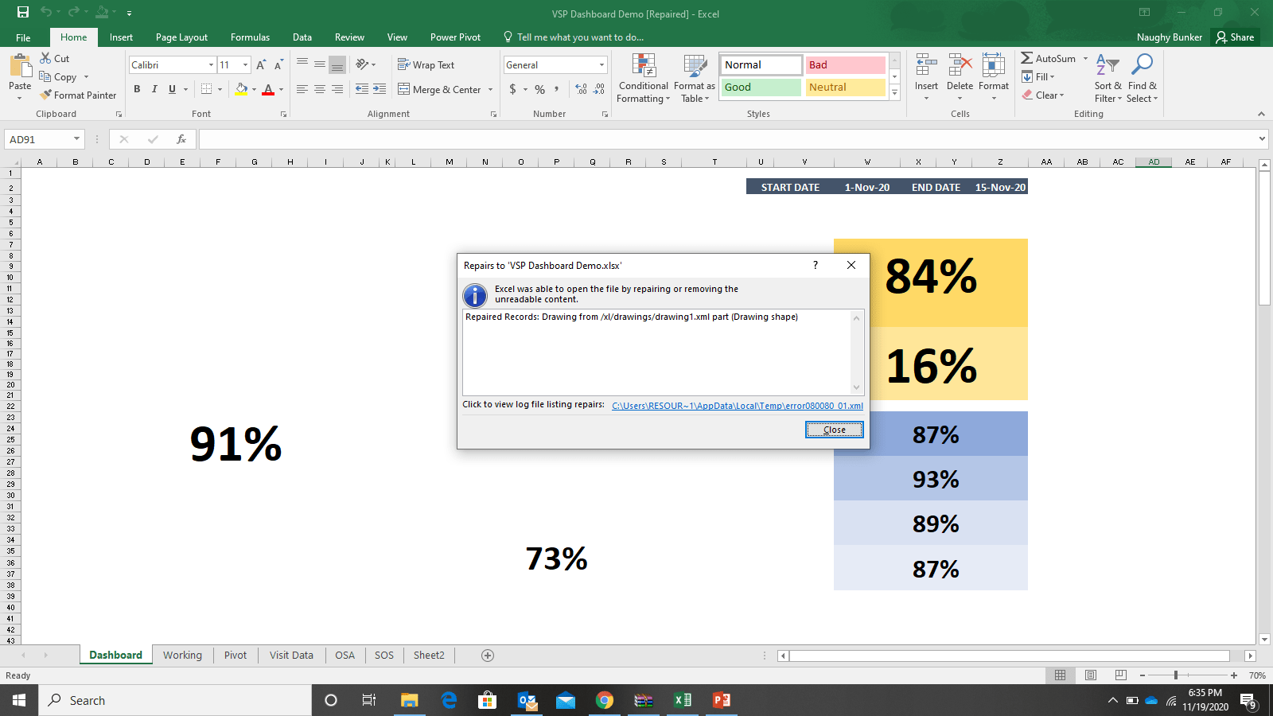1273x716 pixels.
Task: Close the file repair dialog
Action: [834, 430]
